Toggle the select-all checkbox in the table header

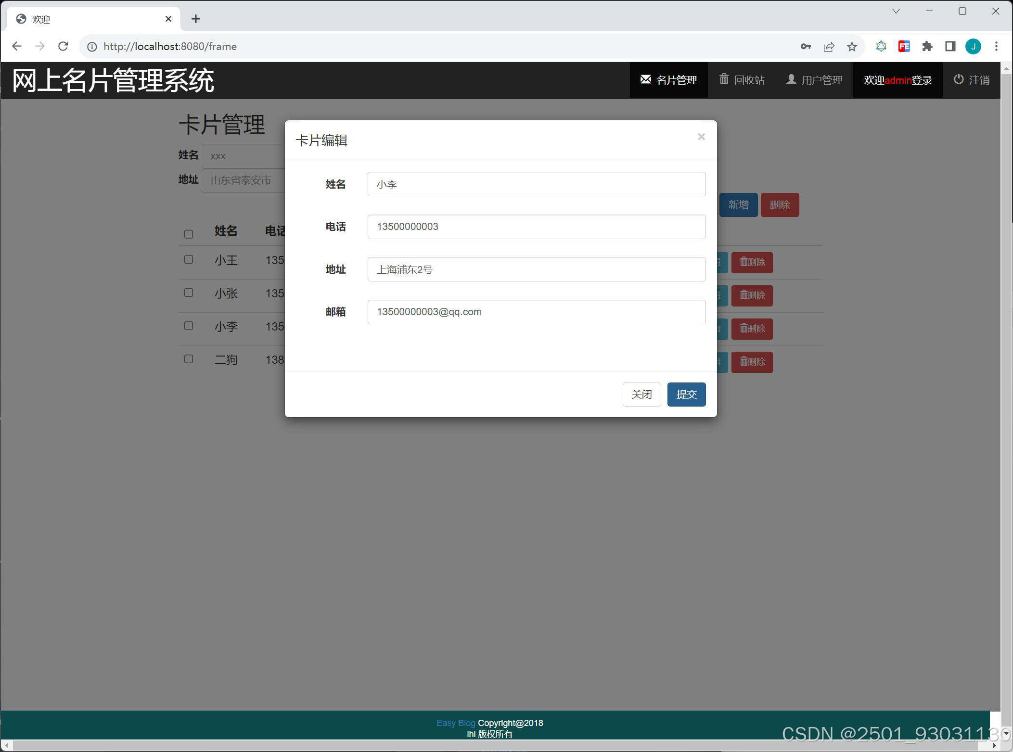188,234
